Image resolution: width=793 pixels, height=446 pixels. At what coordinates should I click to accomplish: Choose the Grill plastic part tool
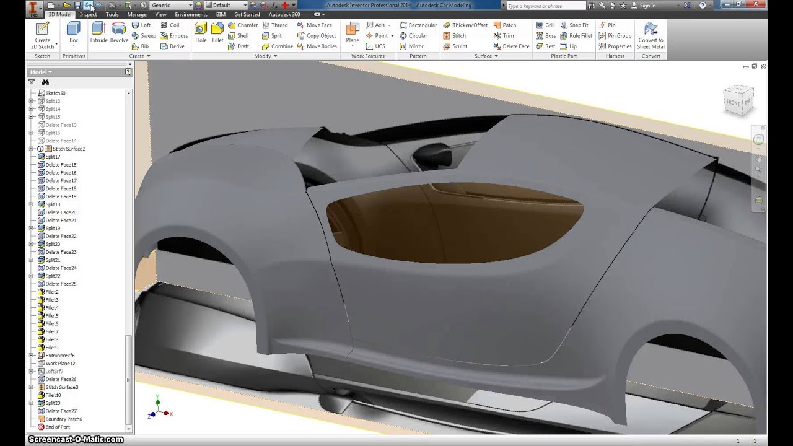point(545,25)
